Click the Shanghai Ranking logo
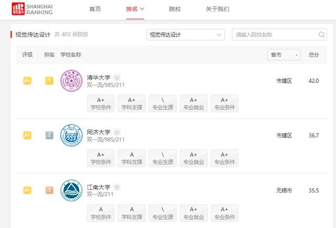336x228 pixels. point(32,9)
